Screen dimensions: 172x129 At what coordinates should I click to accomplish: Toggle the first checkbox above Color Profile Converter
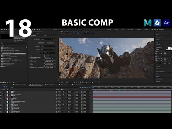(45, 56)
